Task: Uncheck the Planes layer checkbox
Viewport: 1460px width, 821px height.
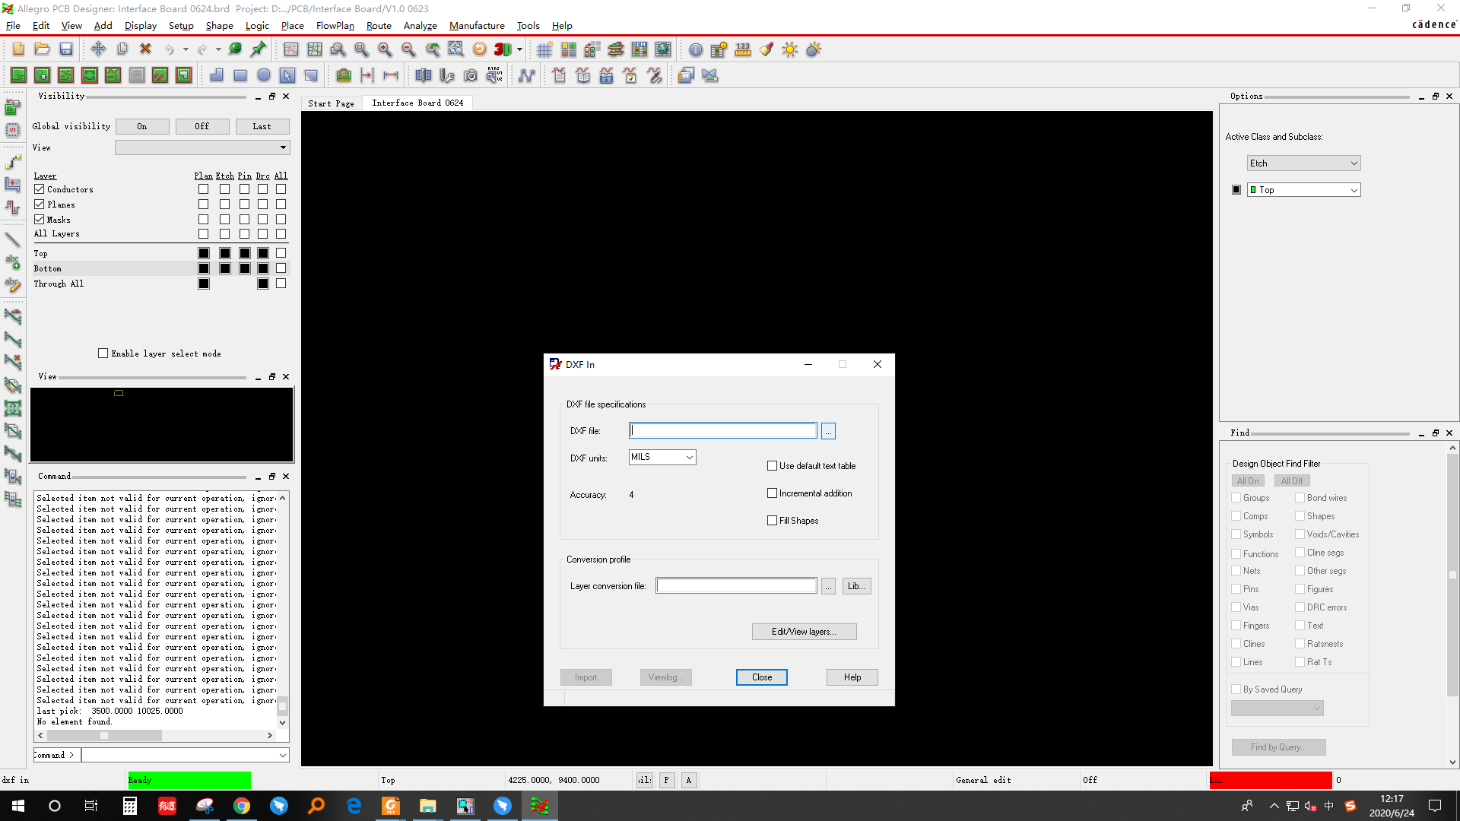Action: (40, 204)
